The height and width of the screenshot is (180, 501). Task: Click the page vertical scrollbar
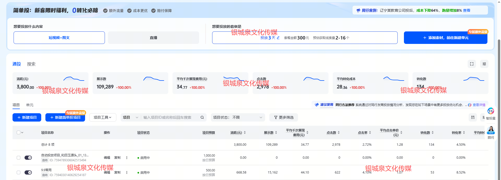click(499, 109)
